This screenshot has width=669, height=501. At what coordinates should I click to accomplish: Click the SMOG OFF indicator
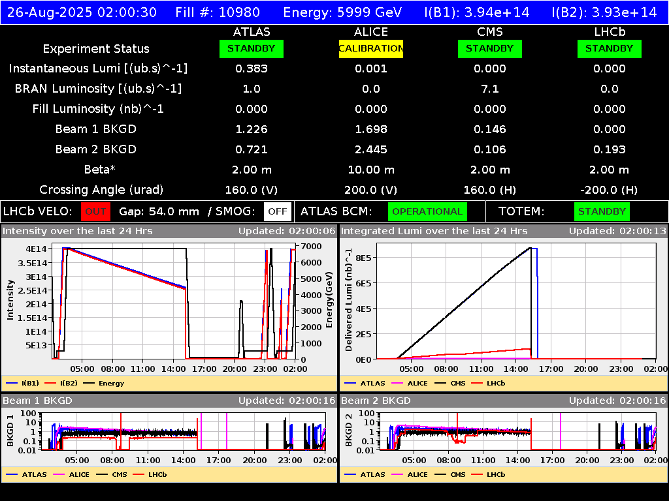pyautogui.click(x=277, y=212)
